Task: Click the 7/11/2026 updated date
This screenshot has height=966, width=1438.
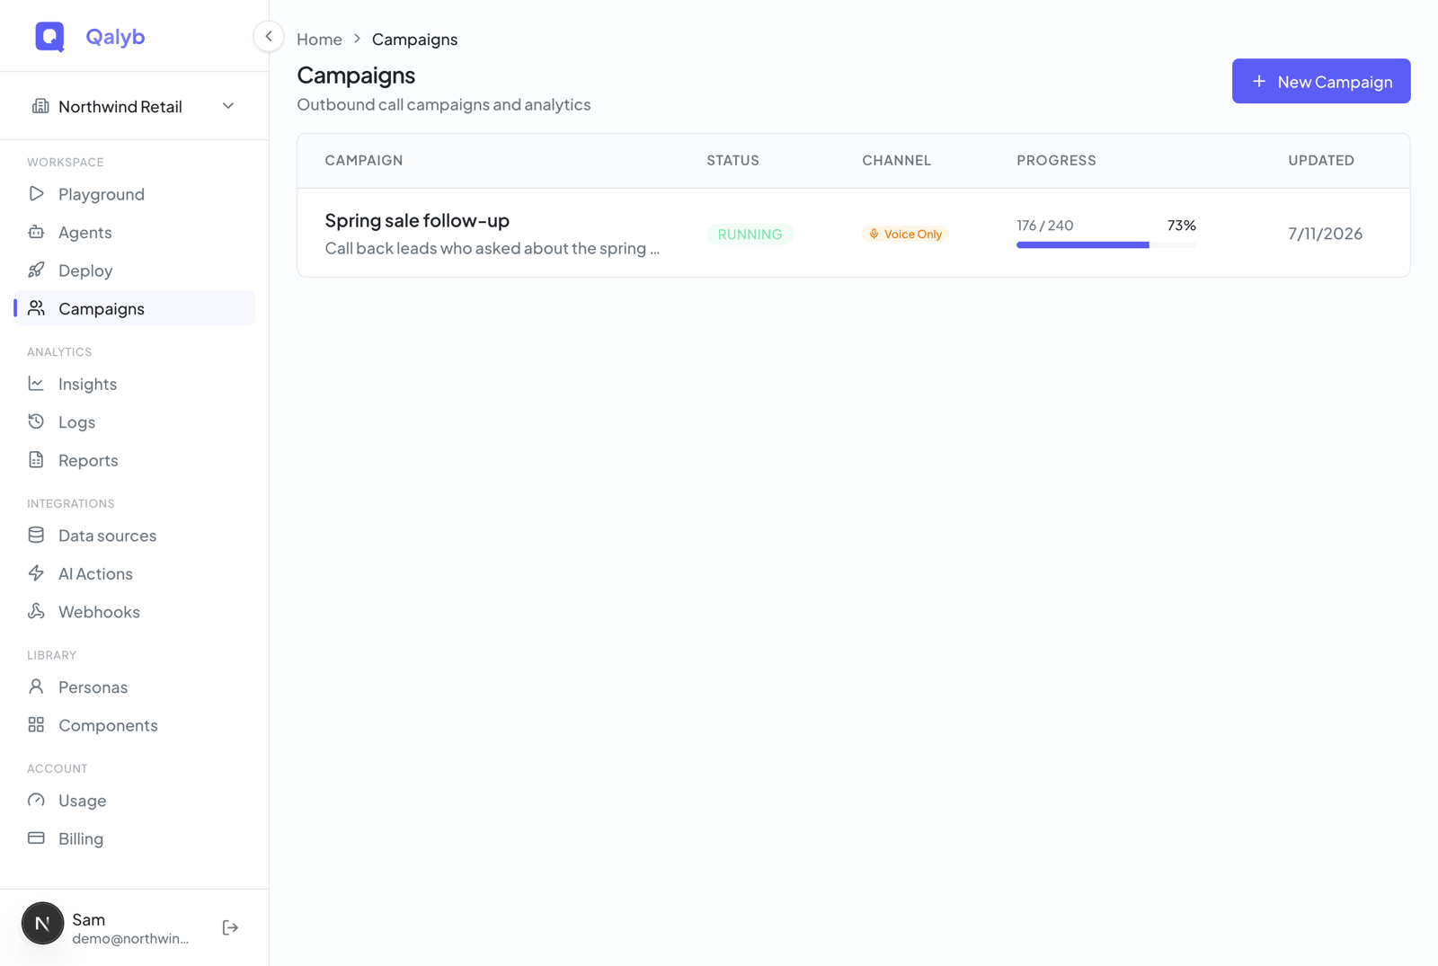Action: coord(1325,234)
